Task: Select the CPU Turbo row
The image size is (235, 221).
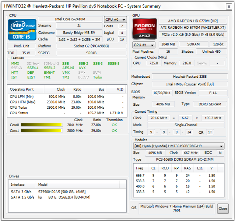Action: (67, 108)
